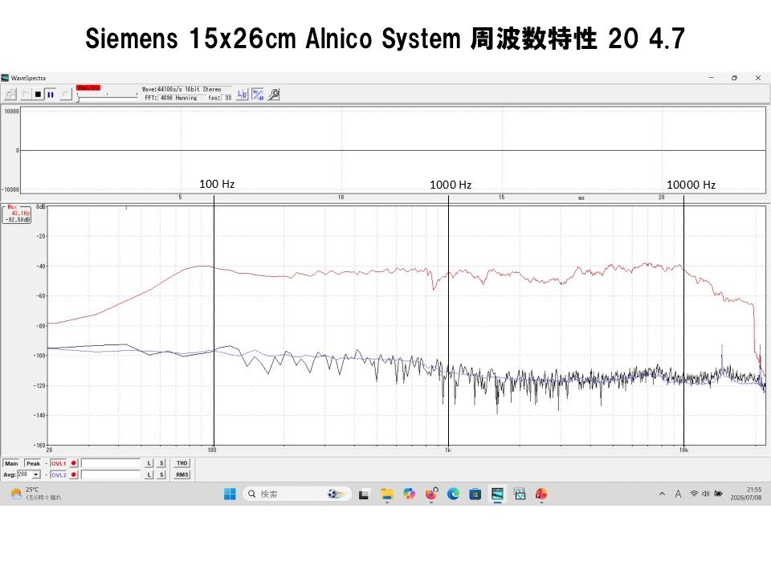
Task: Click the open wave file icon
Action: [10, 94]
